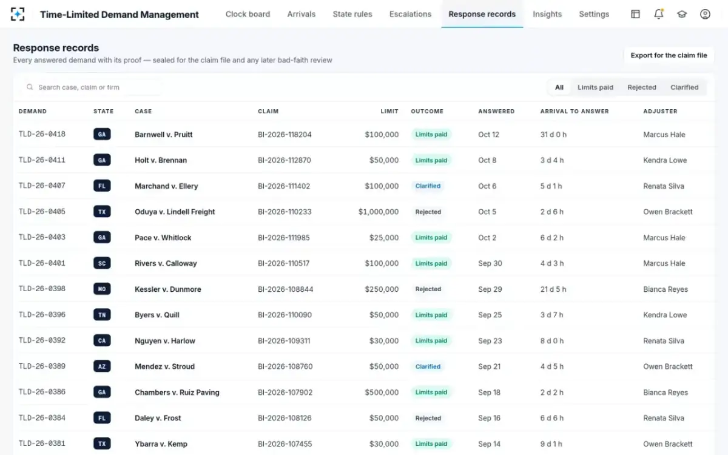Open case Barnwell v. Pruitt
Viewport: 728px width, 455px height.
click(x=164, y=135)
